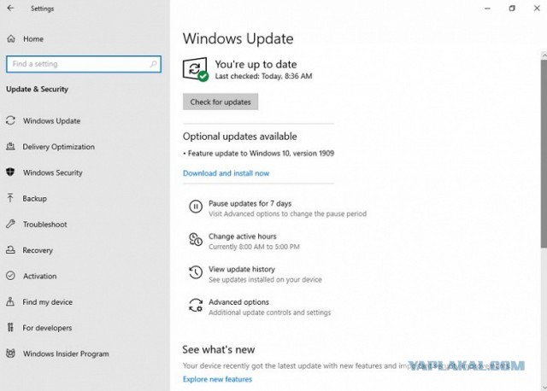Image resolution: width=547 pixels, height=391 pixels.
Task: Open Advanced options
Action: [239, 302]
